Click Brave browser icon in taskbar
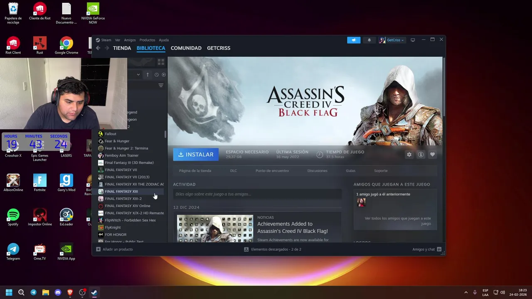The width and height of the screenshot is (532, 299). (x=70, y=292)
